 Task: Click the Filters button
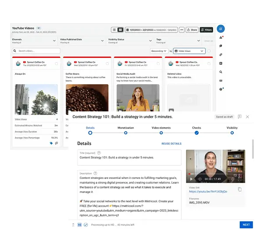click(206, 30)
